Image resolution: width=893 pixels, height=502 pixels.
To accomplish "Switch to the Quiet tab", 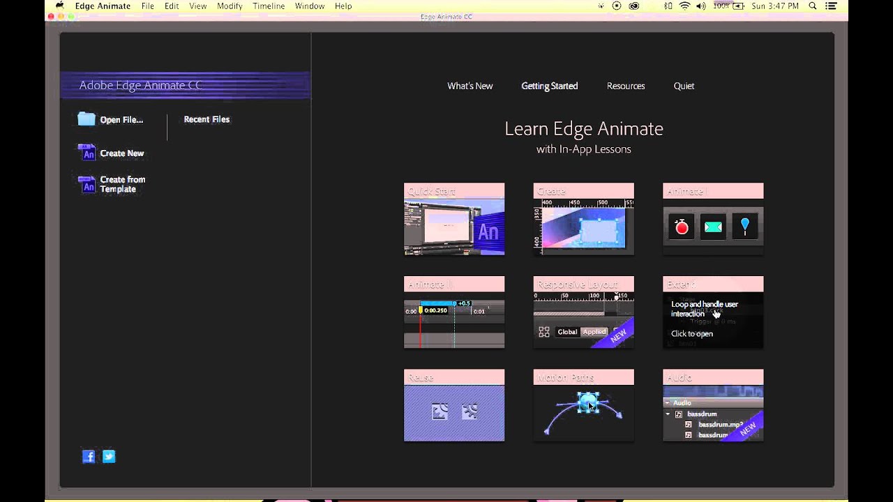I will click(x=684, y=86).
